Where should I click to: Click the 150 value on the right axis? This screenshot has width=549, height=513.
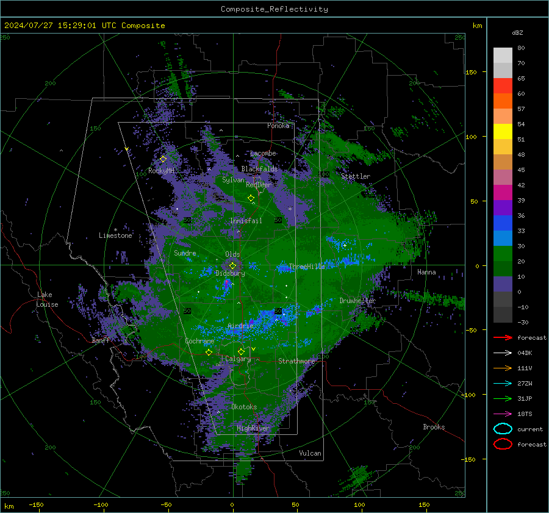click(471, 72)
